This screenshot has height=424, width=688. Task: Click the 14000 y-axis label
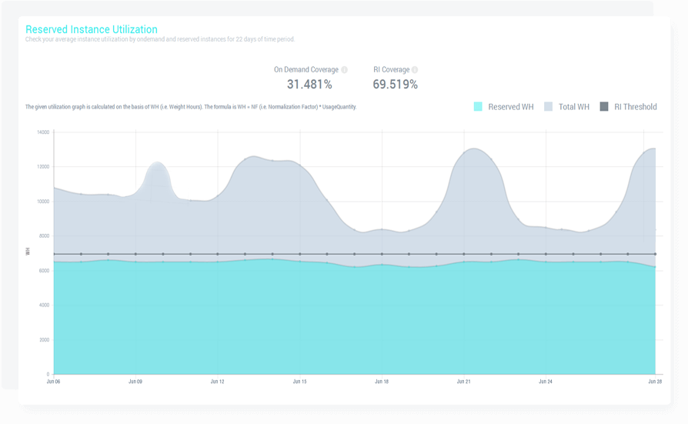click(x=42, y=132)
